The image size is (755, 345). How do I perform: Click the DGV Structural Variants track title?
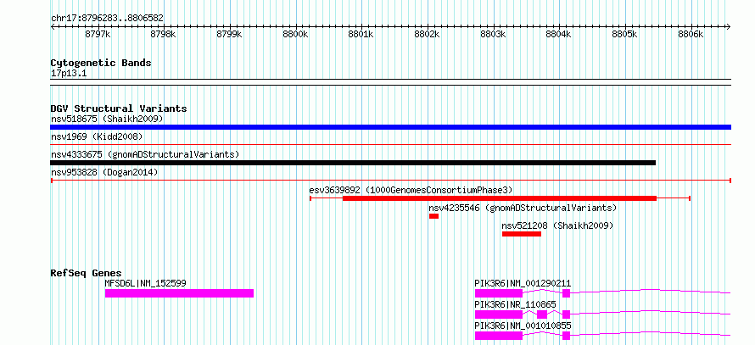(119, 109)
